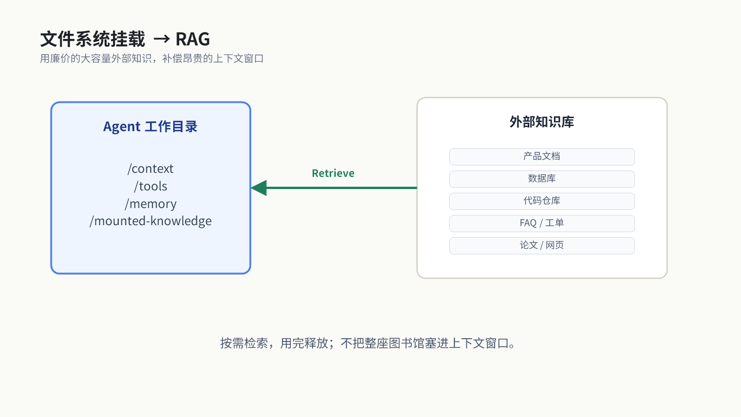Viewport: 741px width, 417px height.
Task: Select the /memory directory line
Action: coord(151,204)
